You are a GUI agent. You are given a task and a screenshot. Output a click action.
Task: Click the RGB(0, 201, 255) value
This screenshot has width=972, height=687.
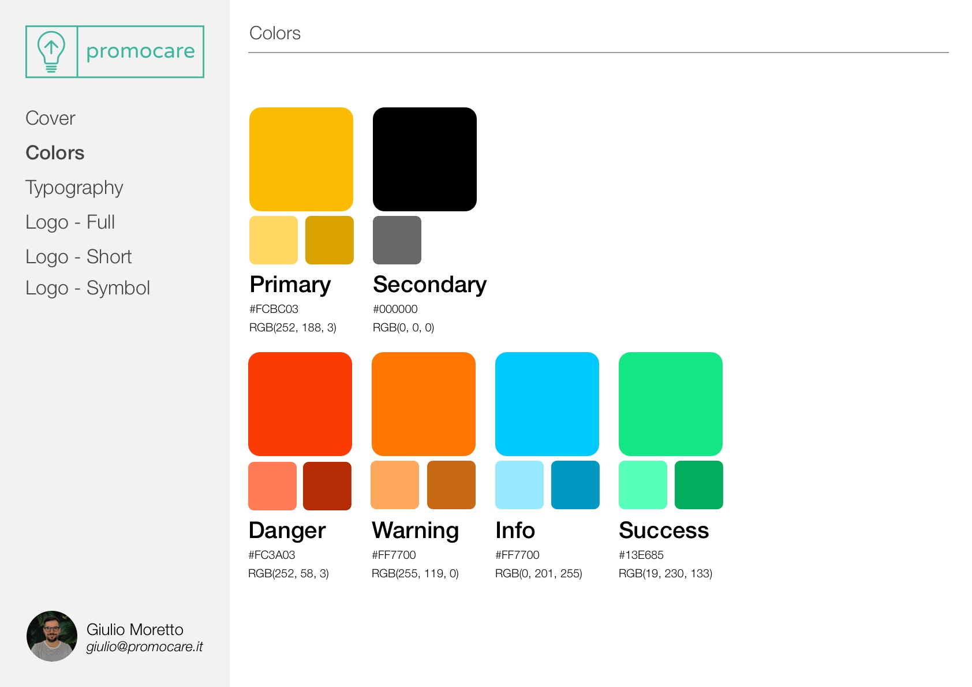coord(539,573)
